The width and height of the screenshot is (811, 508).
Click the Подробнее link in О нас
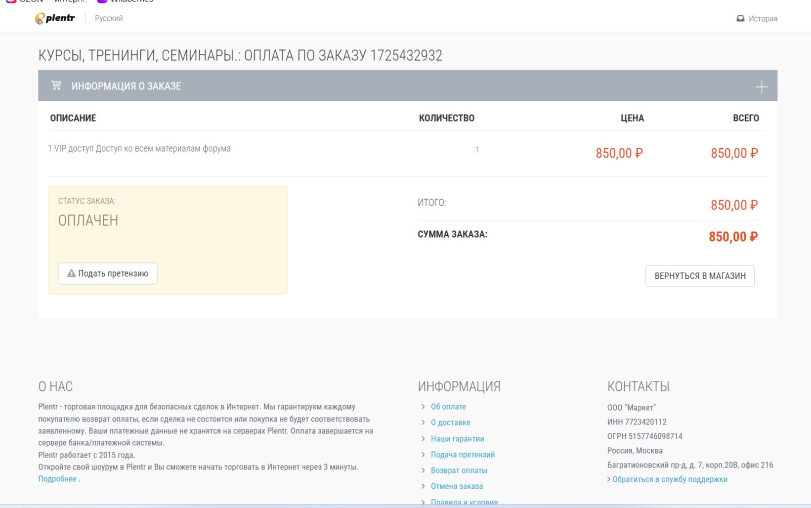(57, 479)
